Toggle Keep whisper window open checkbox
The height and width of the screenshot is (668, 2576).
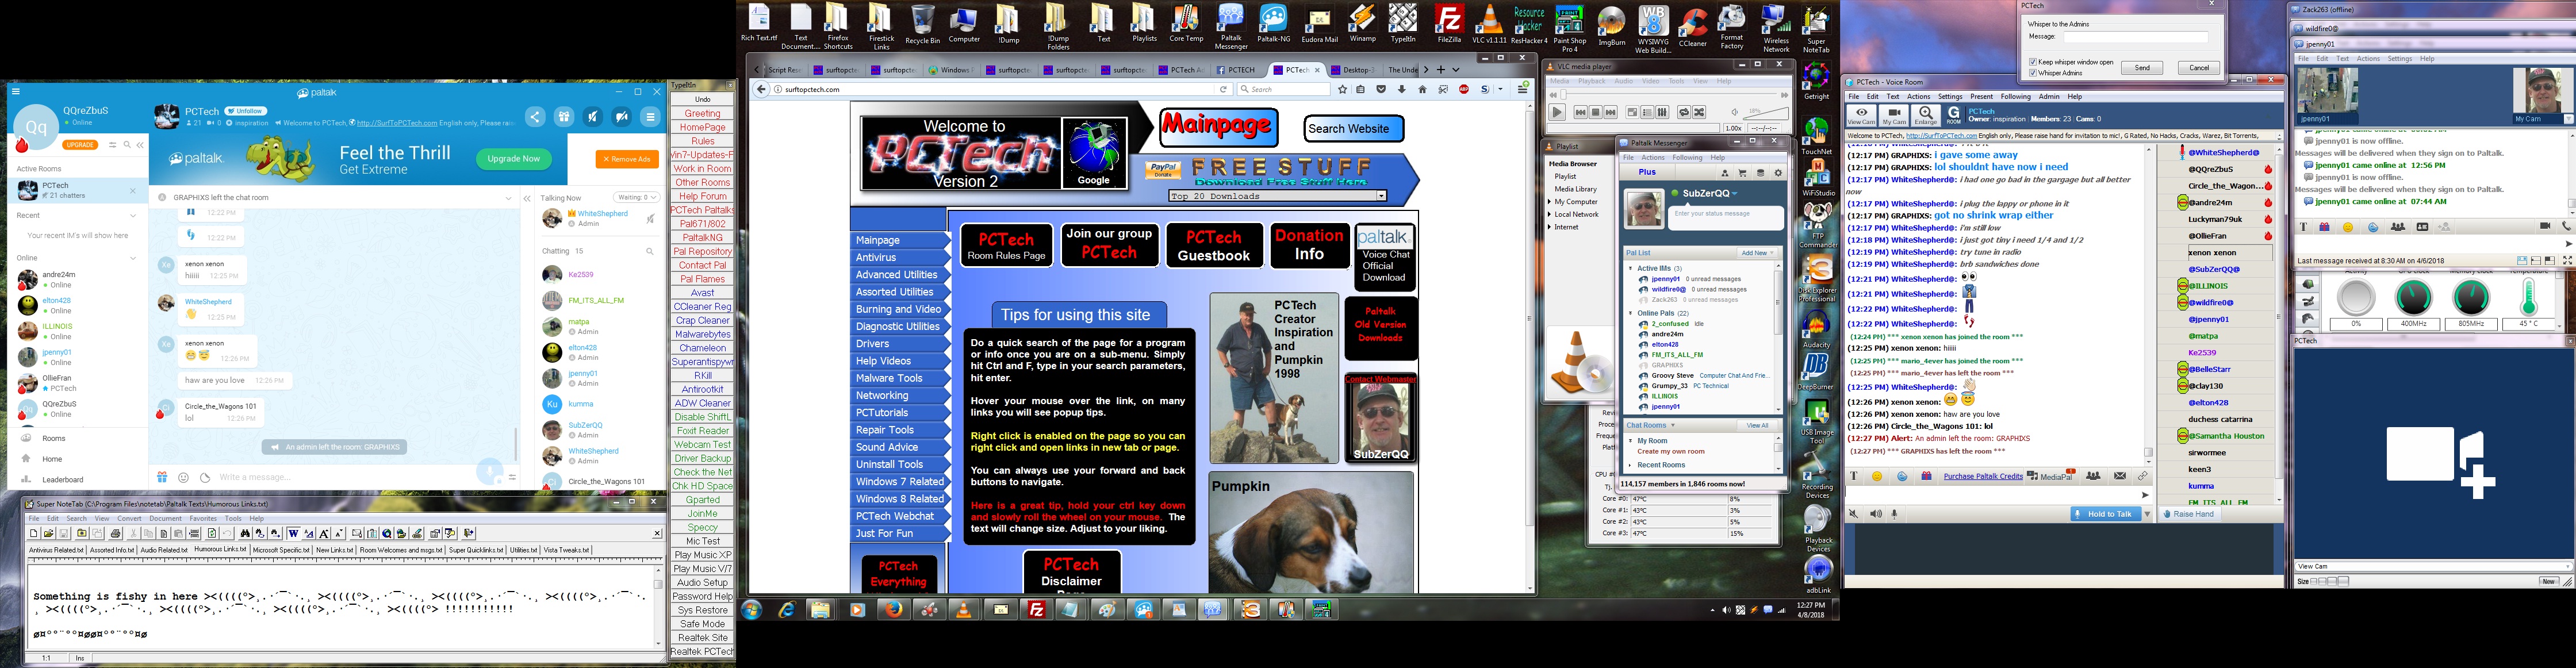tap(2033, 62)
